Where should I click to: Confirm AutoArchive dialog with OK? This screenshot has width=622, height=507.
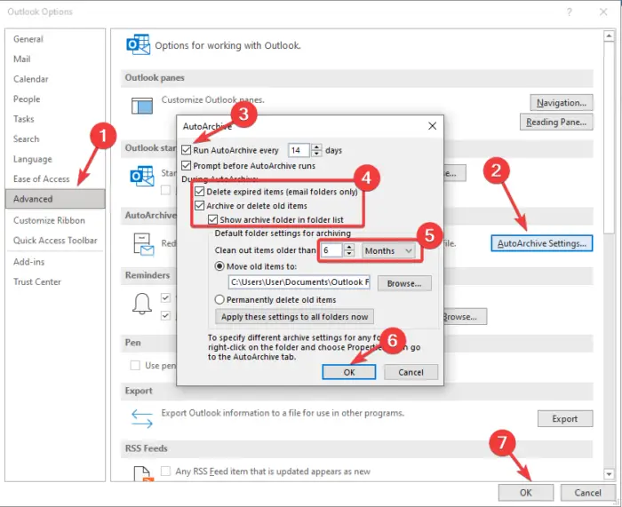(349, 372)
